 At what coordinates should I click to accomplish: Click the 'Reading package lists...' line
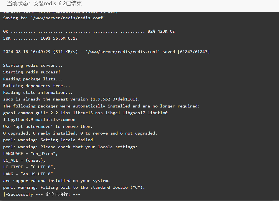point(33,79)
